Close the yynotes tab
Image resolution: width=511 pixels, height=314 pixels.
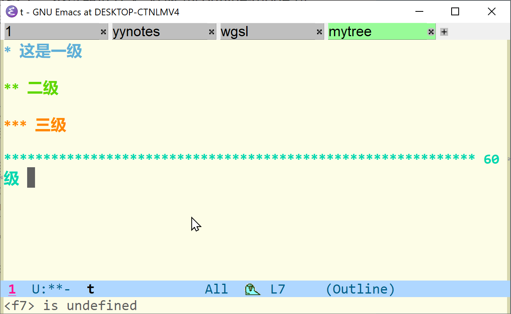[x=212, y=32]
